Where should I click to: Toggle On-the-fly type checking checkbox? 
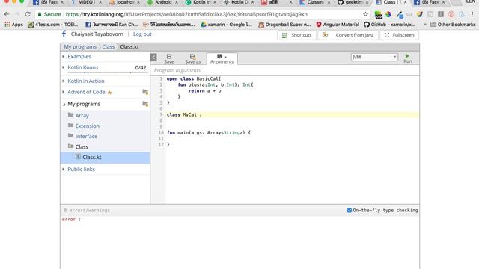(350, 210)
